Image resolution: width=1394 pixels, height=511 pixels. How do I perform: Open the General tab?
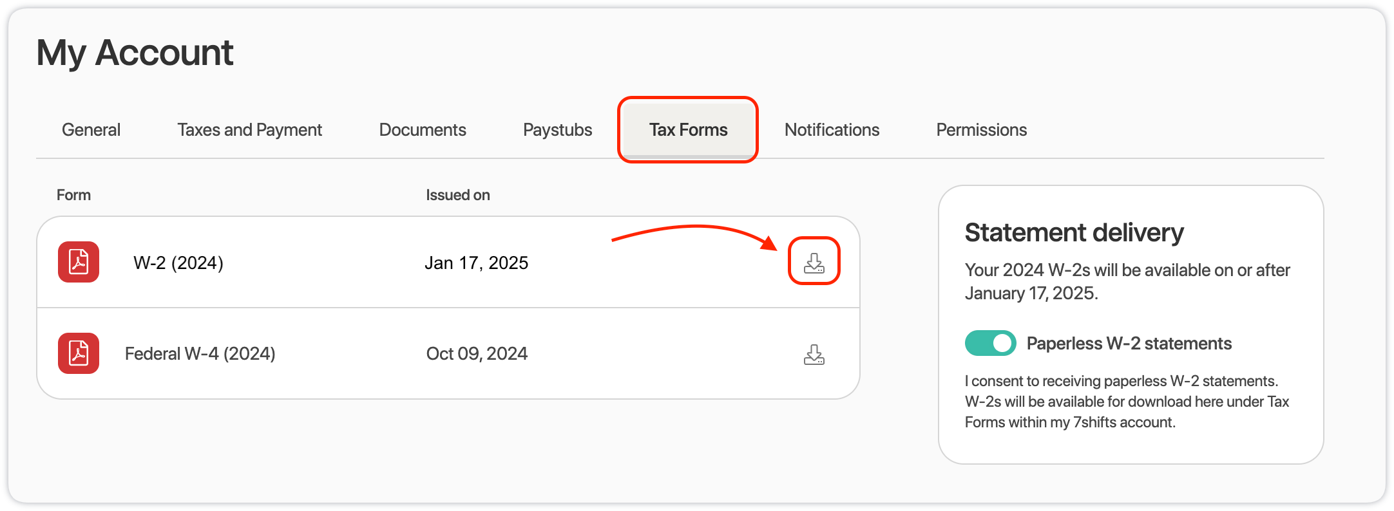pos(91,130)
